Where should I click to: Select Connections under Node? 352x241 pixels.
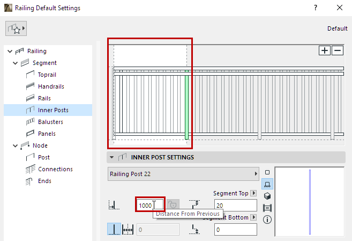click(x=55, y=169)
